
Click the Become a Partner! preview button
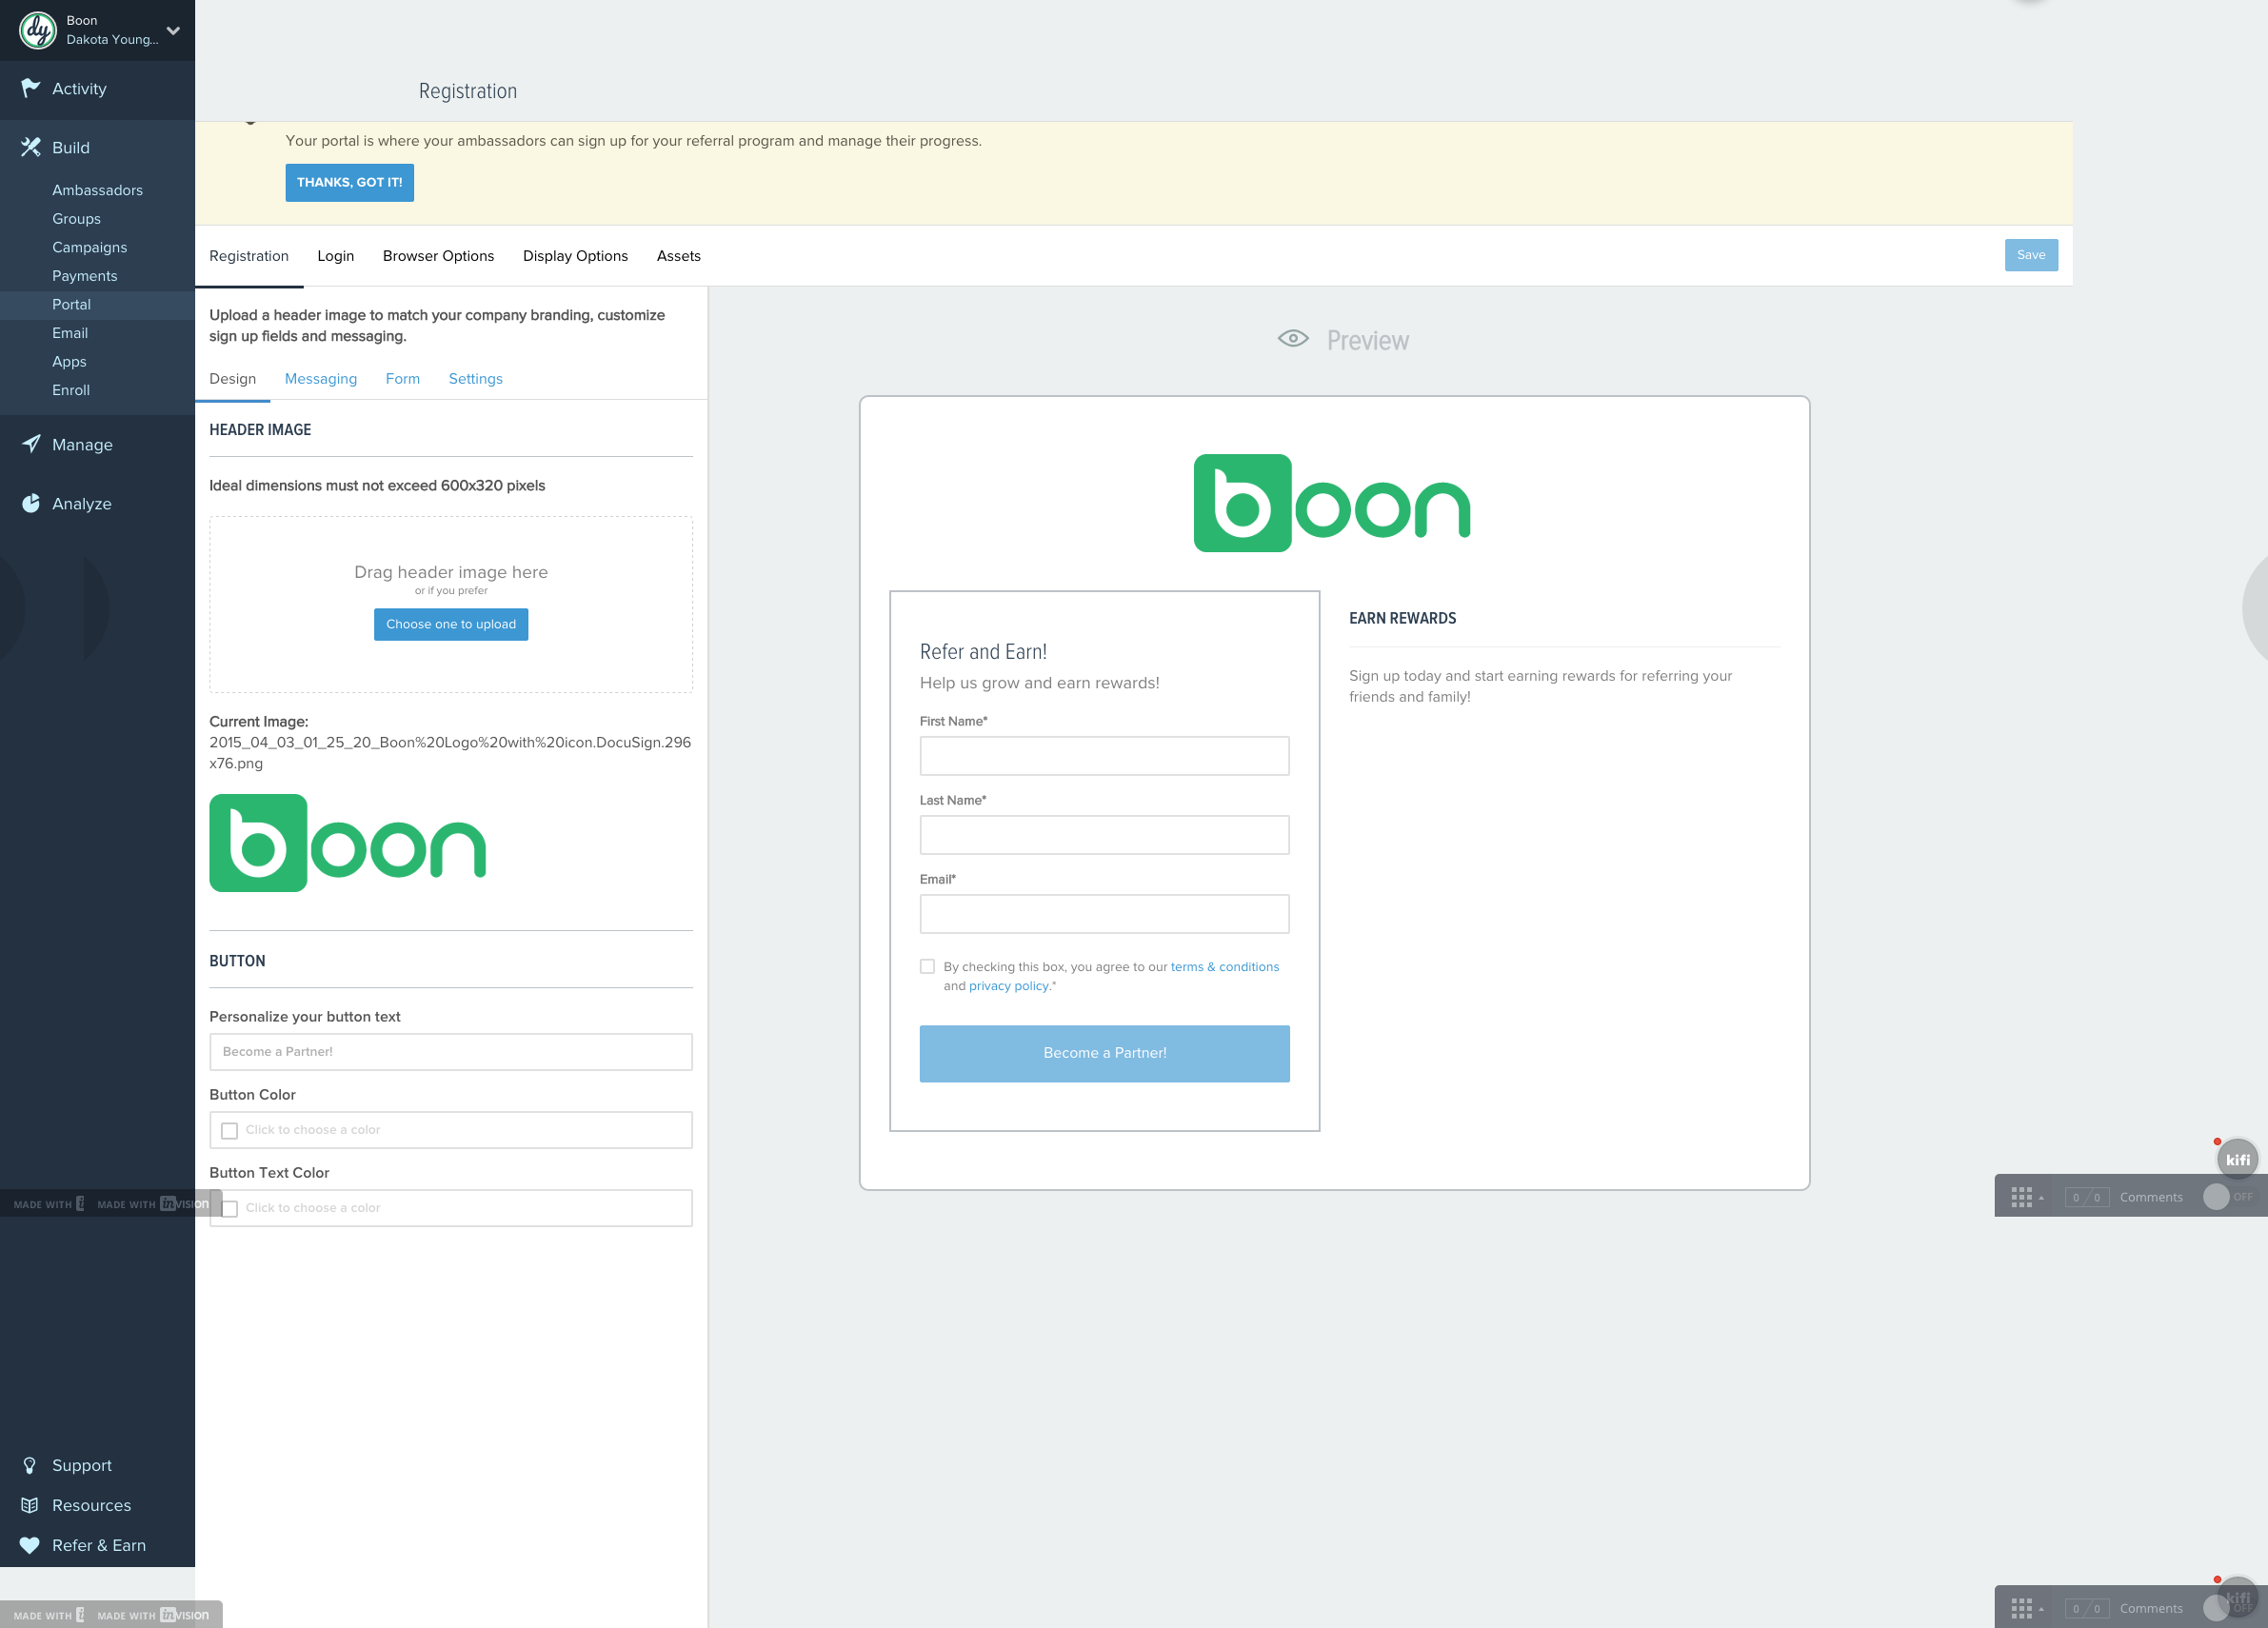pyautogui.click(x=1104, y=1053)
